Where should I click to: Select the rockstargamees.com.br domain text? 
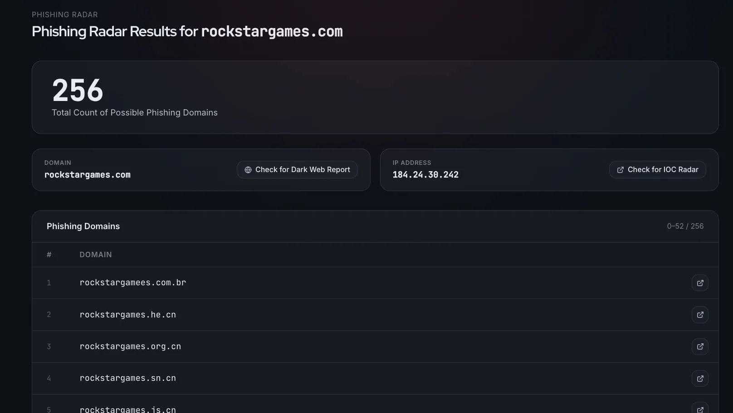(133, 283)
